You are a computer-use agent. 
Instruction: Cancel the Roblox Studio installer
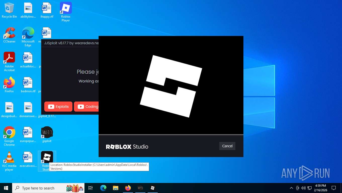[x=227, y=146]
